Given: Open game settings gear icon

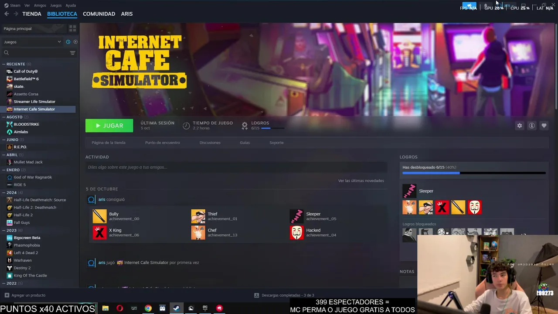Looking at the screenshot, I should pyautogui.click(x=519, y=126).
